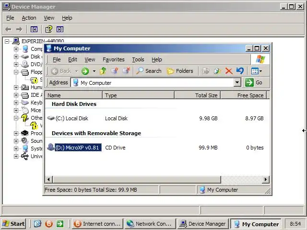This screenshot has width=307, height=230.
Task: Open Device Manager's File menu
Action: pos(10,18)
